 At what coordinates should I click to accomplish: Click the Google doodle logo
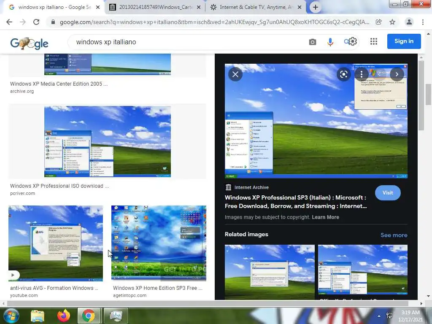(x=29, y=43)
